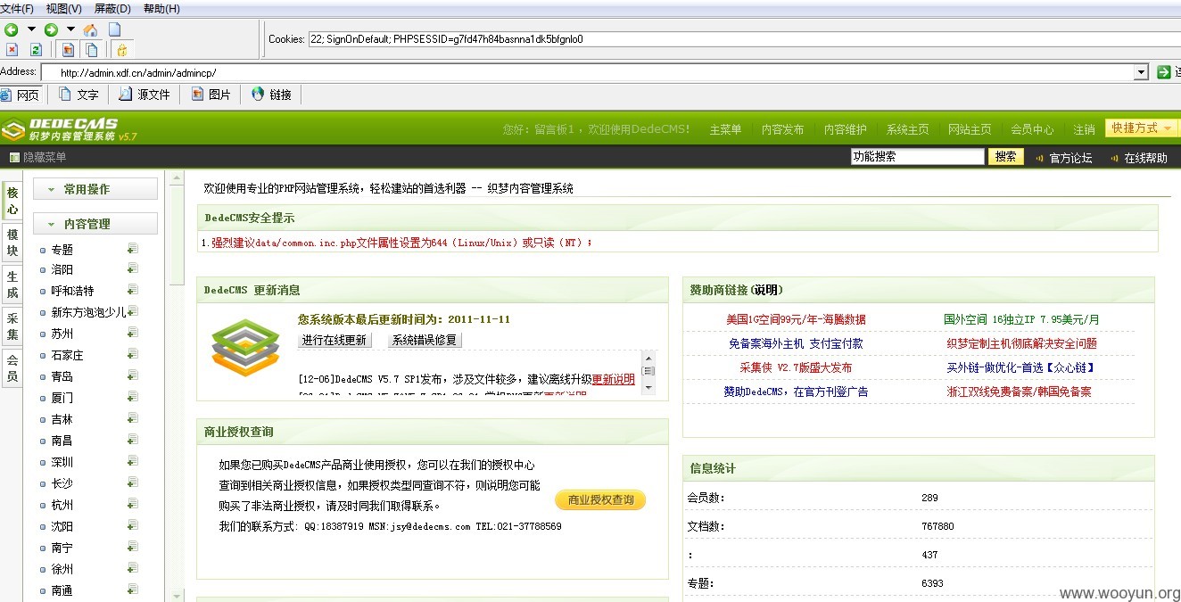Click the sidebar menu scroll-down arrow
This screenshot has height=602, width=1181.
(x=177, y=595)
